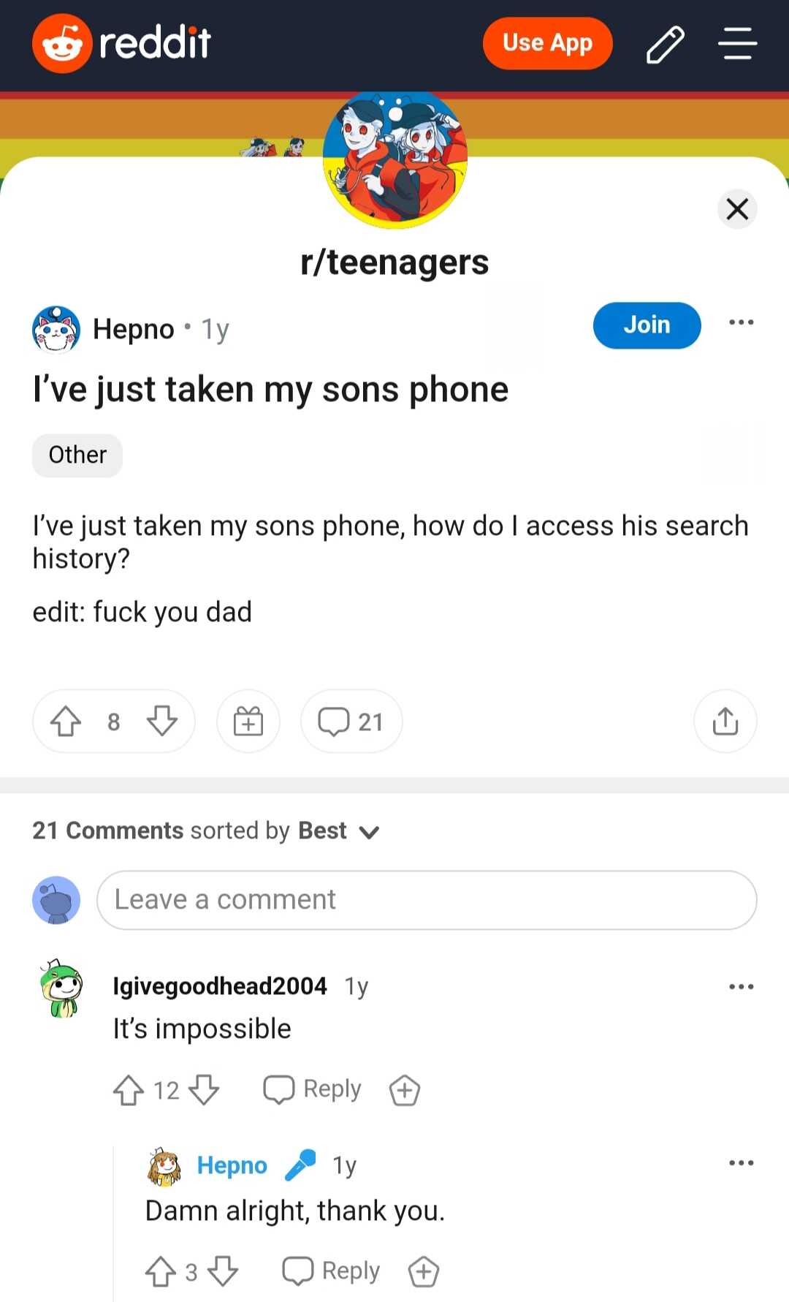Click the Use App button

pyautogui.click(x=547, y=43)
